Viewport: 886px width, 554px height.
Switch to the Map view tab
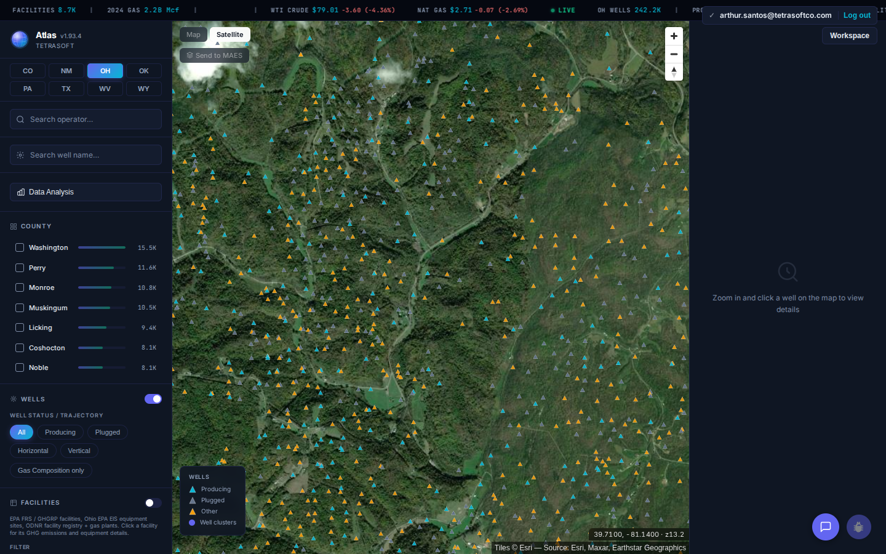[x=193, y=34]
